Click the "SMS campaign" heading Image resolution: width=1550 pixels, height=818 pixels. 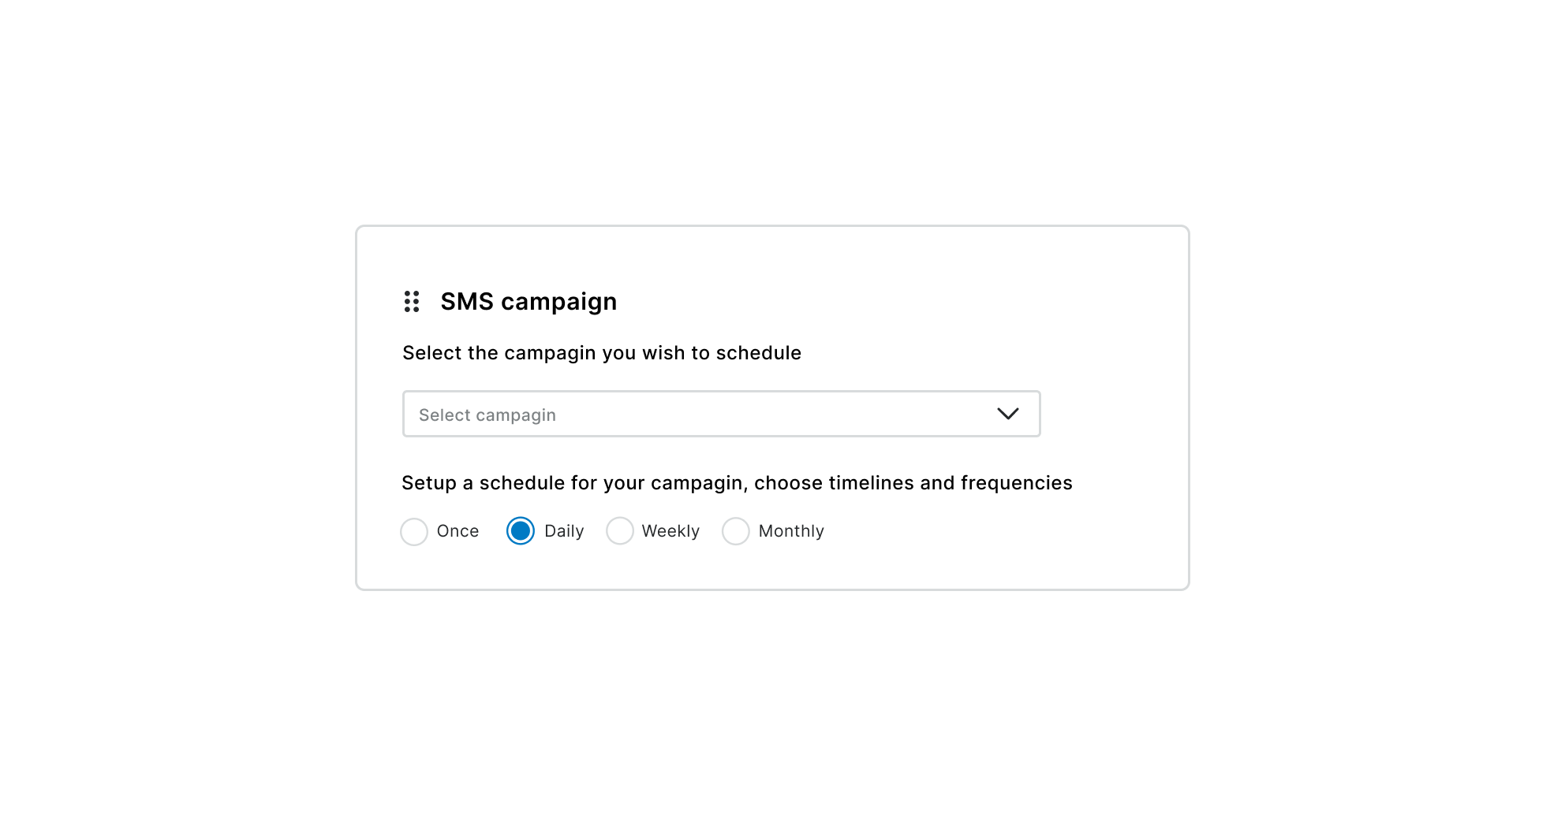point(528,301)
